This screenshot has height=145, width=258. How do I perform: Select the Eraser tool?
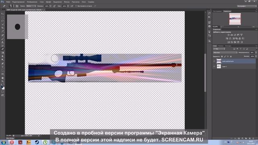pos(2,49)
